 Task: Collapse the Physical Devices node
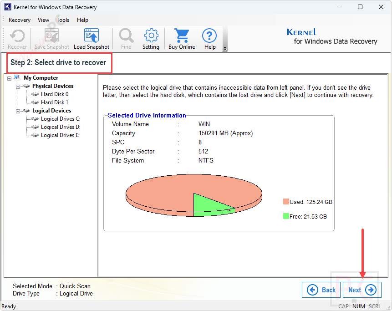18,87
